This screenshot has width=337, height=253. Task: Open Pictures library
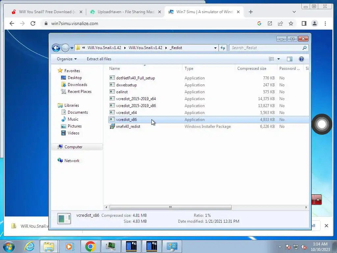point(75,126)
